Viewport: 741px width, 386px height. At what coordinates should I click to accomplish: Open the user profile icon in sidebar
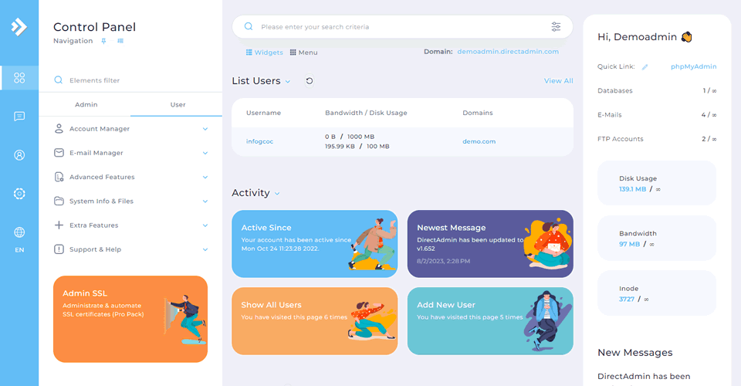point(19,155)
